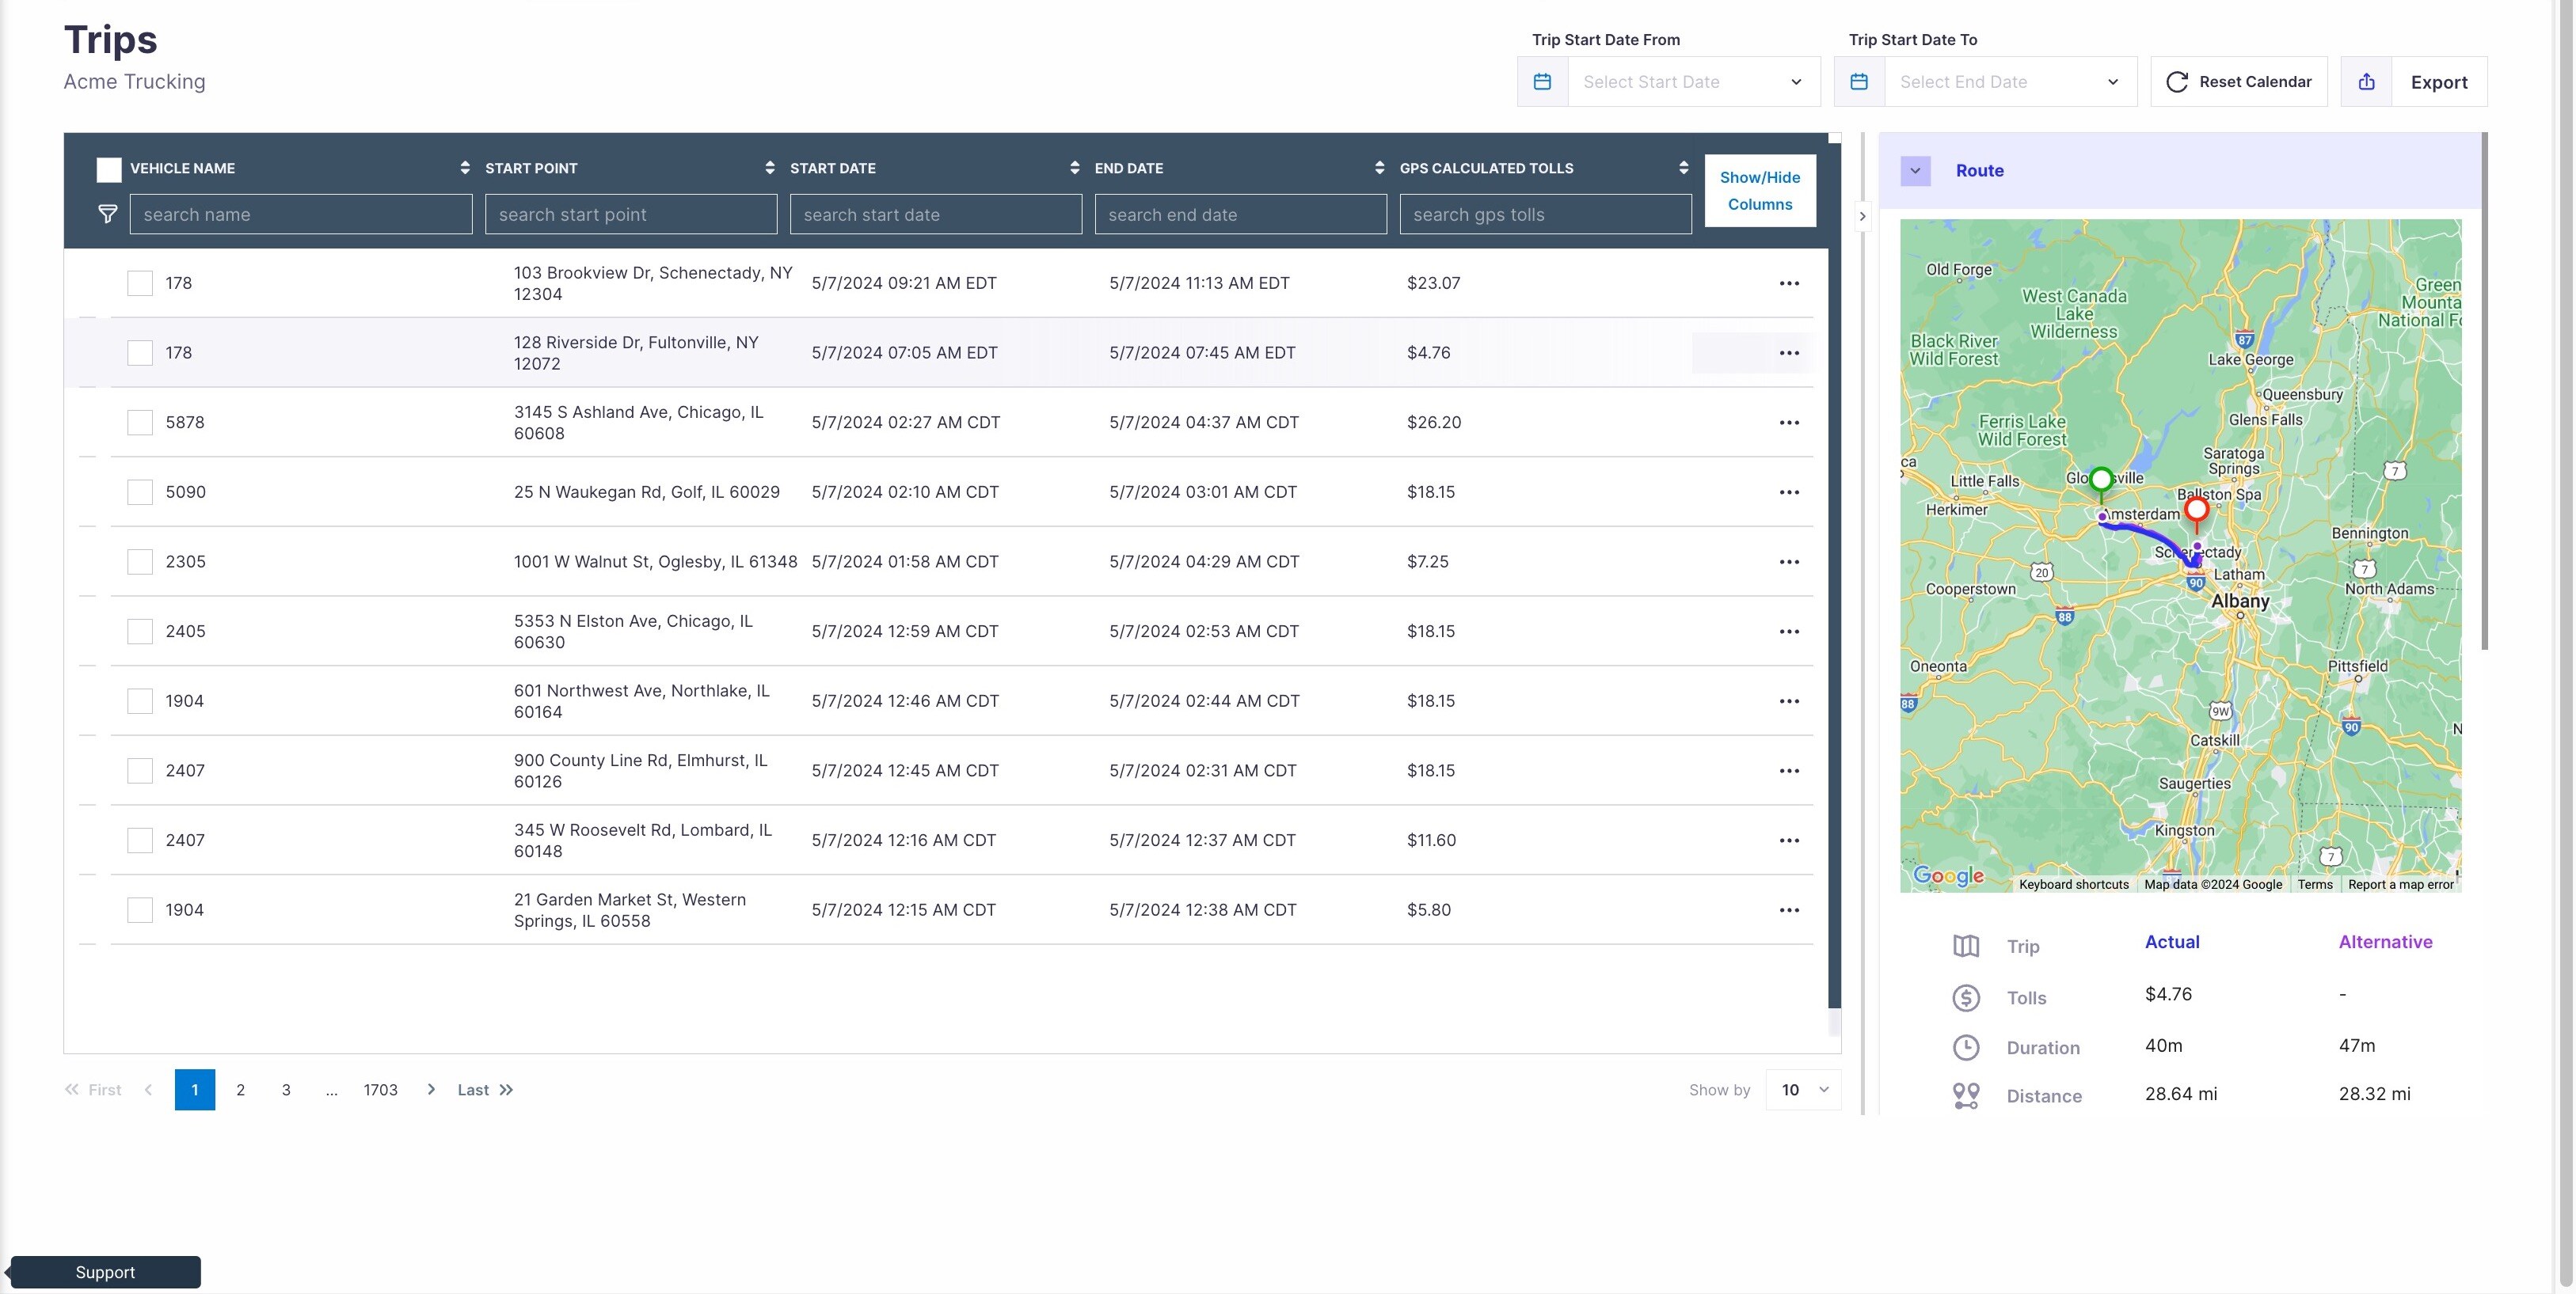
Task: Toggle the select-all checkbox in table header
Action: tap(108, 169)
